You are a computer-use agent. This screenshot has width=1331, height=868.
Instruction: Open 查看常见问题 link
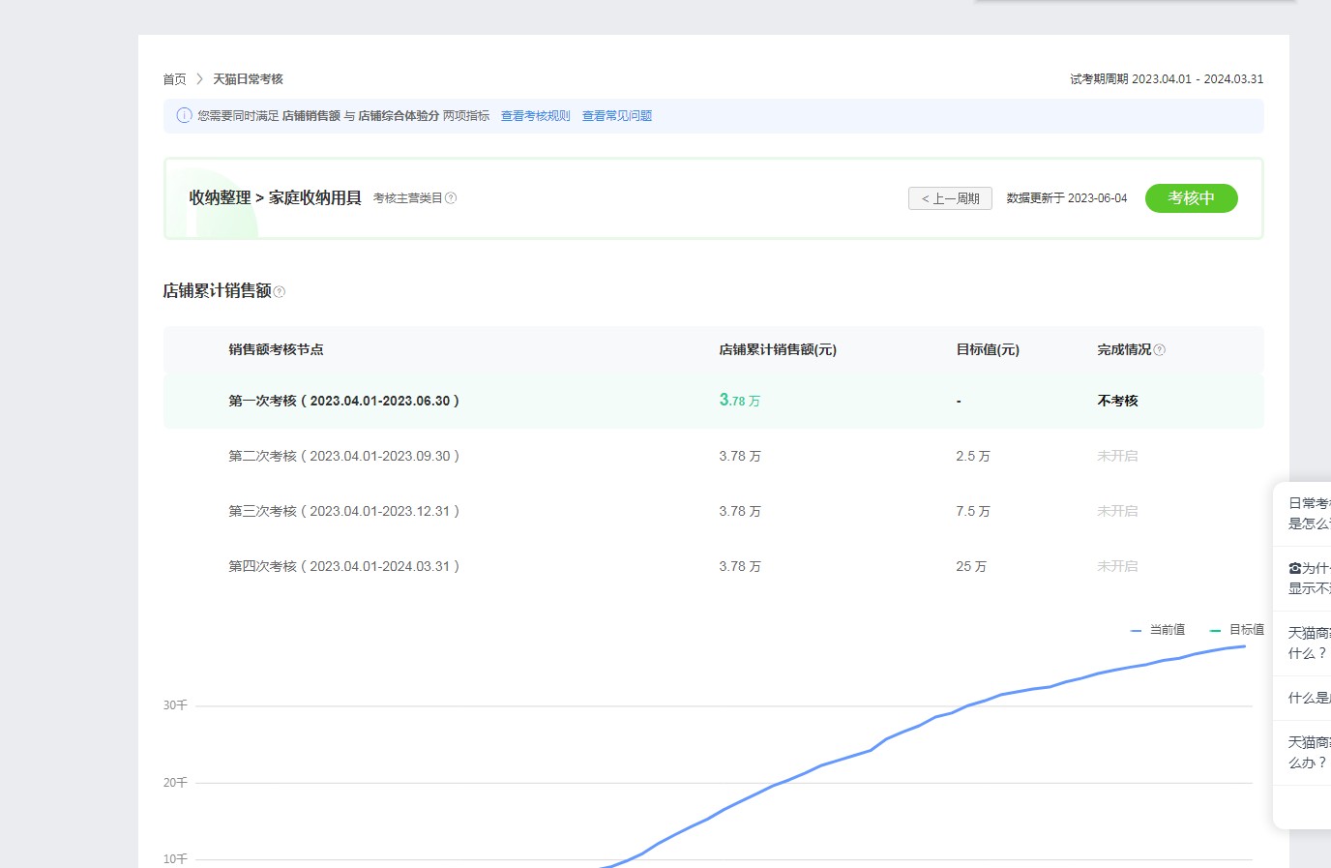pos(617,116)
